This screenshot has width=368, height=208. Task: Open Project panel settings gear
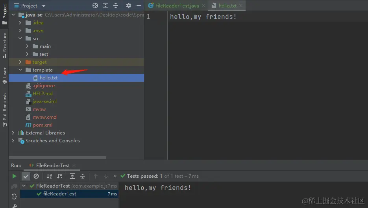129,6
